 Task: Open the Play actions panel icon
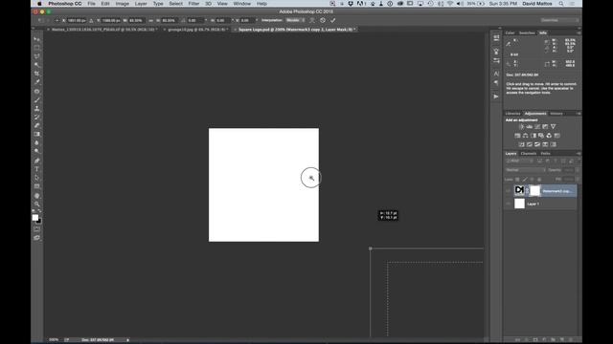[x=496, y=97]
